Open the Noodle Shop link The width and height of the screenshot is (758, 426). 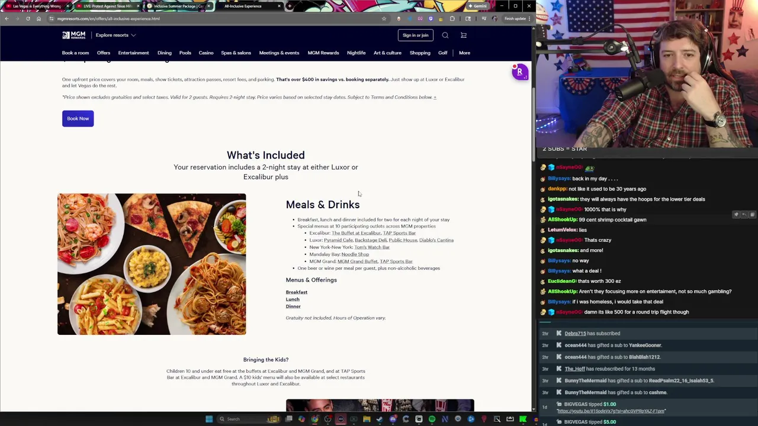tap(355, 254)
